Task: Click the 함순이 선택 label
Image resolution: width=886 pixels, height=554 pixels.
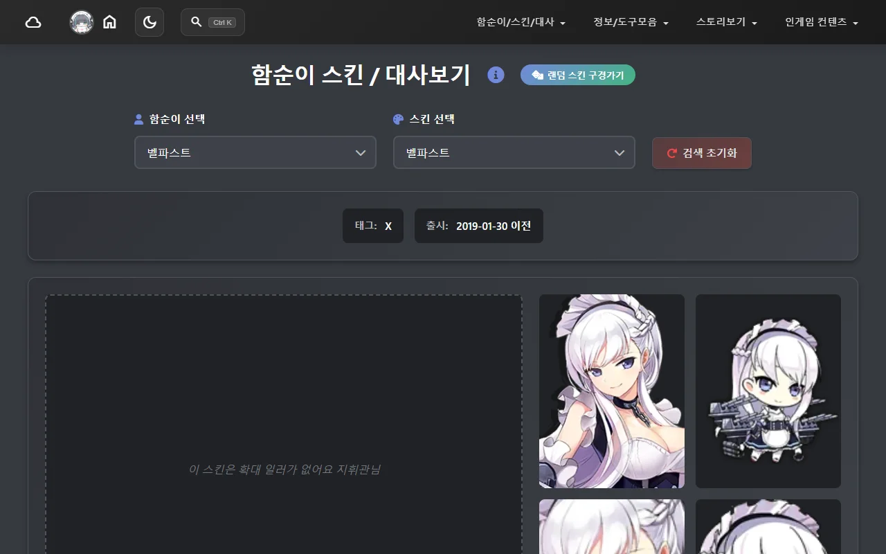Action: [x=177, y=119]
